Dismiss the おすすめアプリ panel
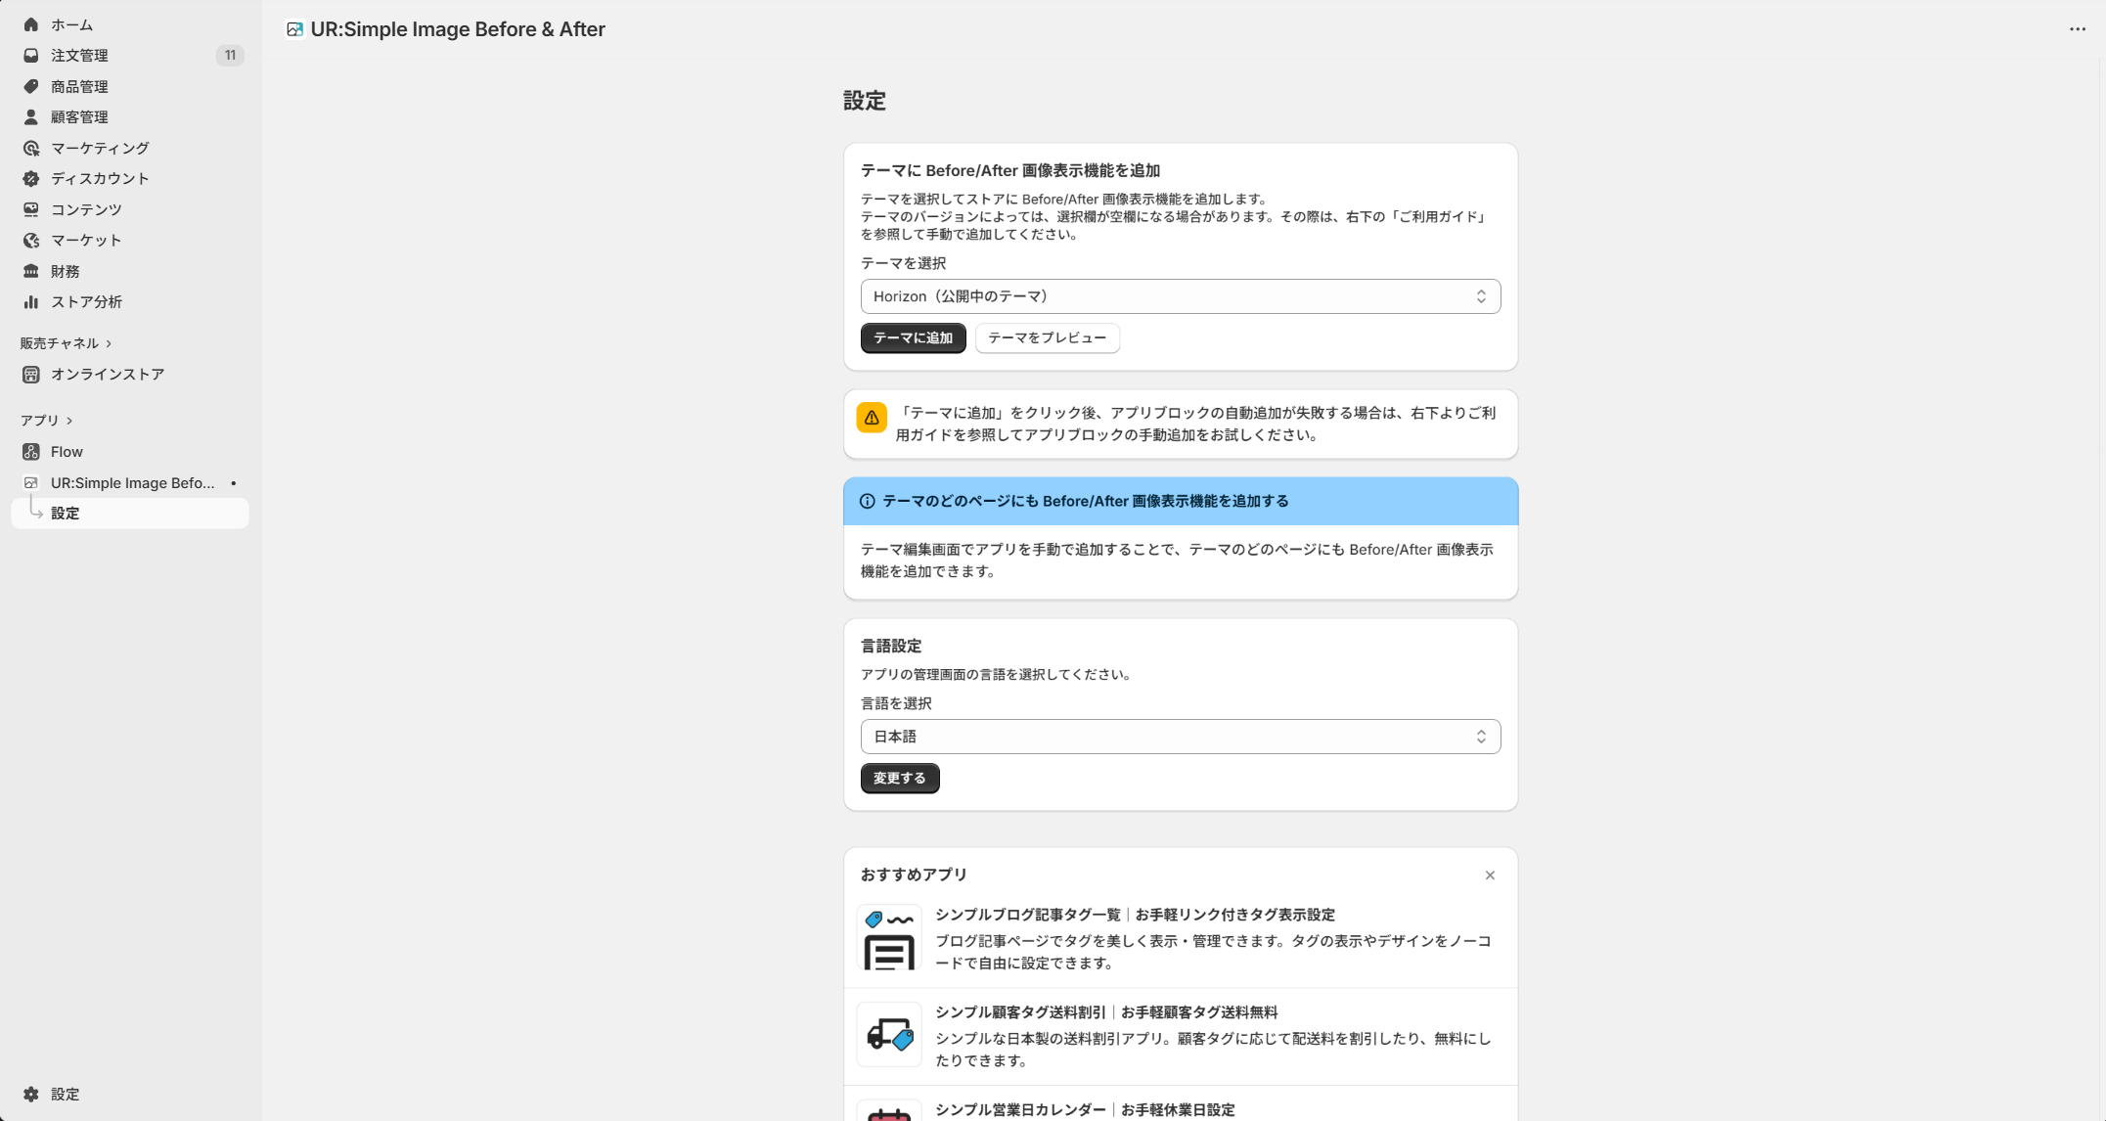Screen dimensions: 2106x1121 tap(1490, 875)
